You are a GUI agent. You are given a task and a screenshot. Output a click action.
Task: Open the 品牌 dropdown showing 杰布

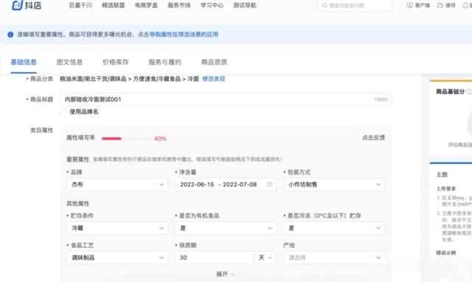pyautogui.click(x=117, y=185)
